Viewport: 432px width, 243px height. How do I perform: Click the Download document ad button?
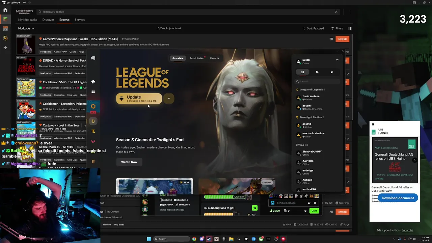[398, 198]
